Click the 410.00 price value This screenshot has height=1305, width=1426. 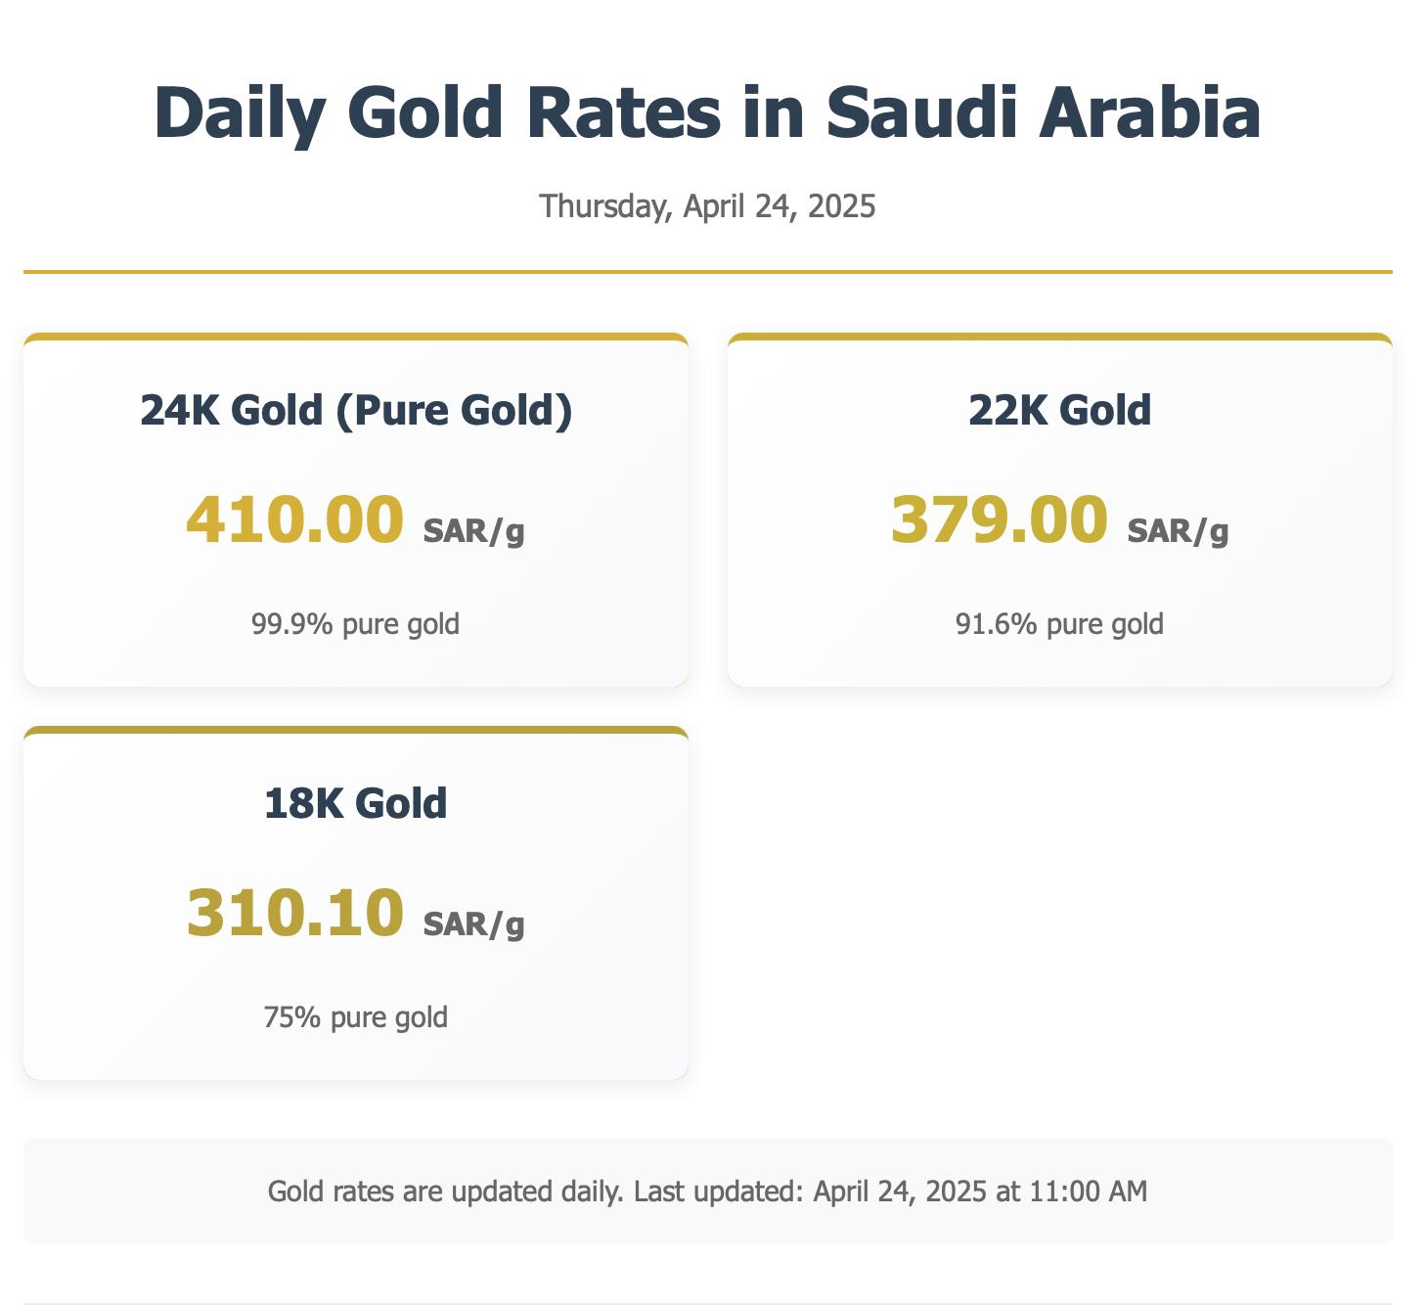[x=294, y=519]
